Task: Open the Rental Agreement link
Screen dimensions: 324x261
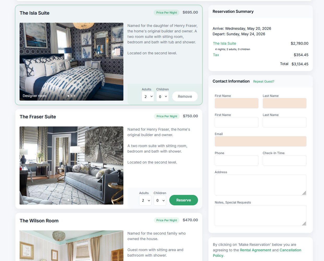Action: pos(255,250)
